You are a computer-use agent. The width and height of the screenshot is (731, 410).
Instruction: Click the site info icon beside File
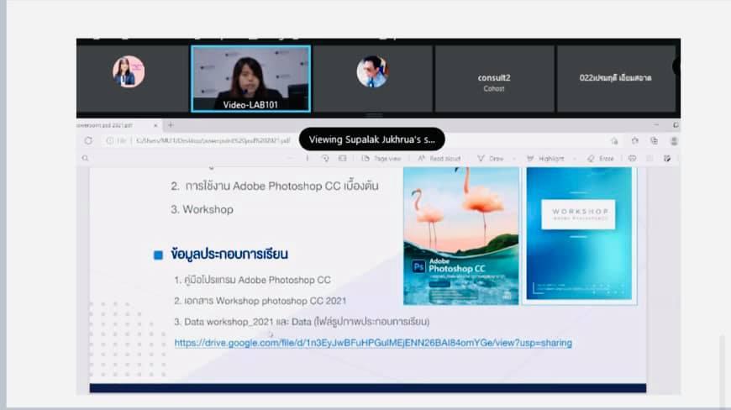(109, 140)
